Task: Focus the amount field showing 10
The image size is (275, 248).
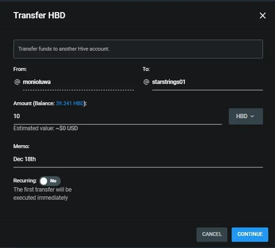Action: (x=118, y=116)
